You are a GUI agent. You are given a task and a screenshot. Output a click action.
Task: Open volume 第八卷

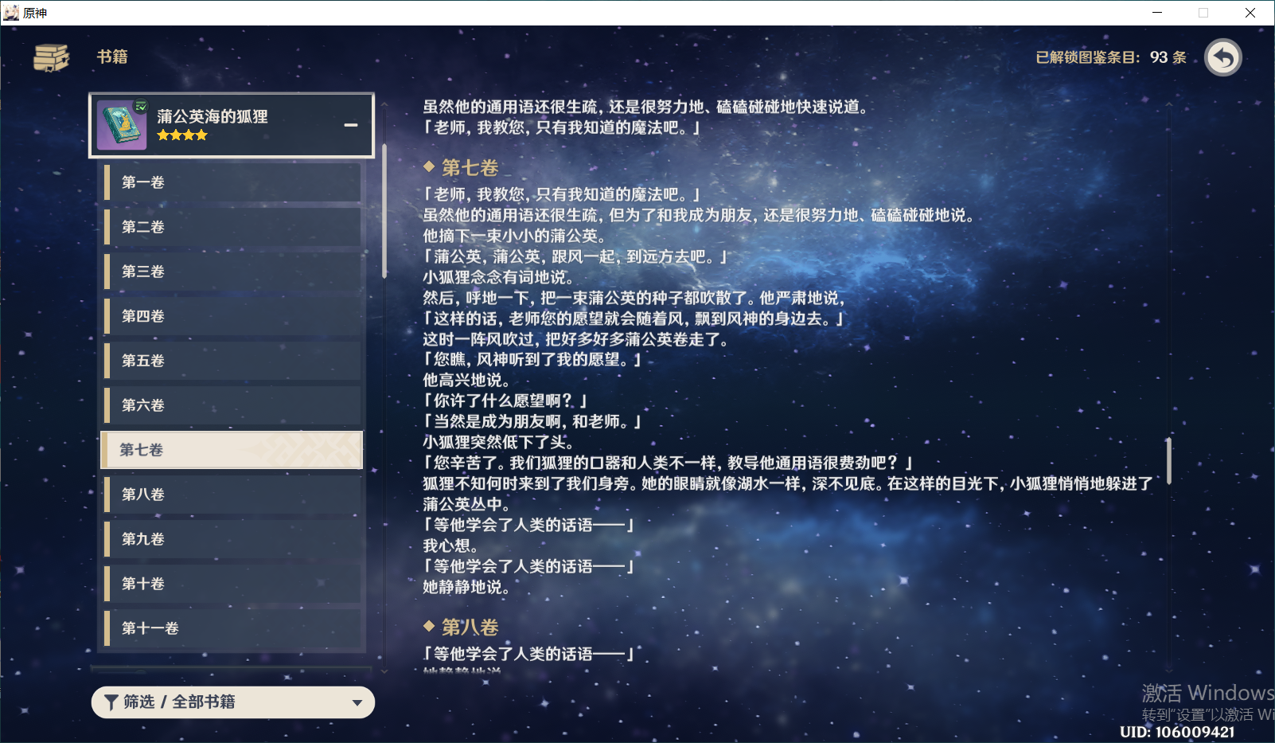232,495
